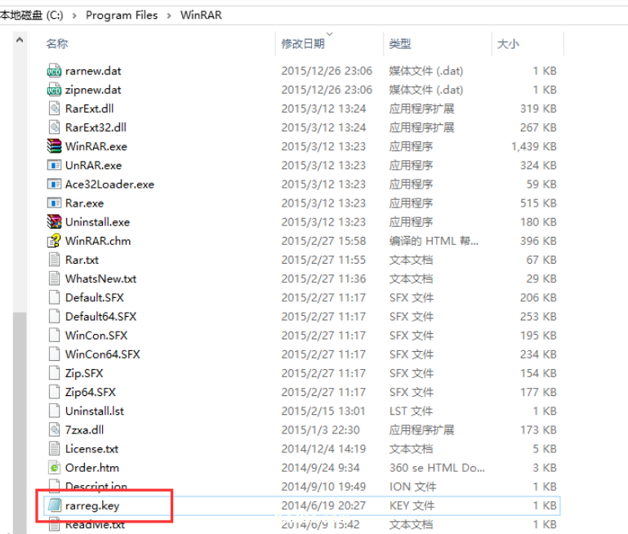Select file name WinRAR.chm
Viewport: 628px width, 534px height.
coord(98,241)
